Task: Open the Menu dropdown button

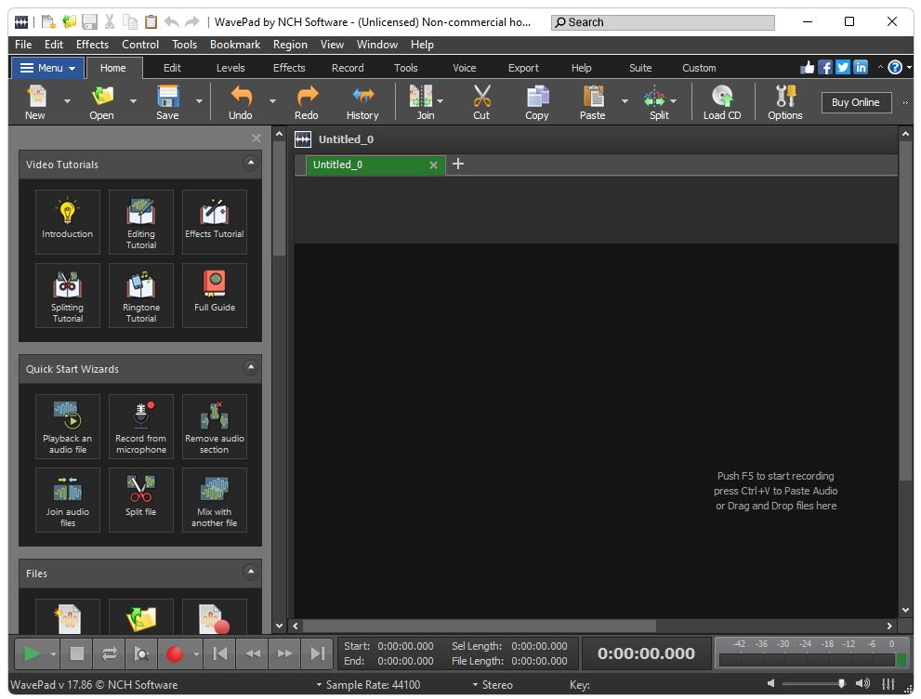Action: (47, 68)
